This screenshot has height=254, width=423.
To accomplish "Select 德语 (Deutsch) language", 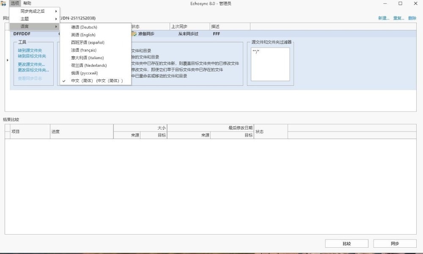I will (84, 27).
